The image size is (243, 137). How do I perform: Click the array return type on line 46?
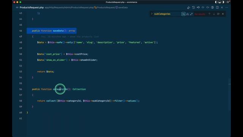[x=72, y=31]
